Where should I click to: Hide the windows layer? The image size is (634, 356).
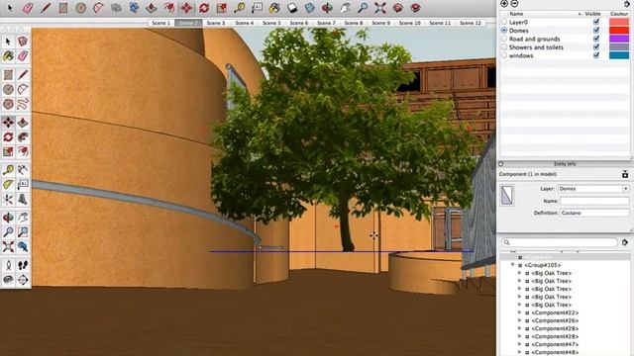coord(596,55)
